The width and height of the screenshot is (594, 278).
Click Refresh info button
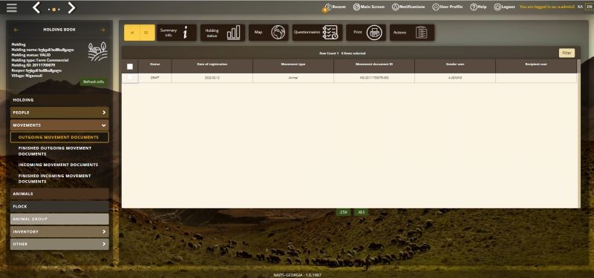(x=94, y=82)
